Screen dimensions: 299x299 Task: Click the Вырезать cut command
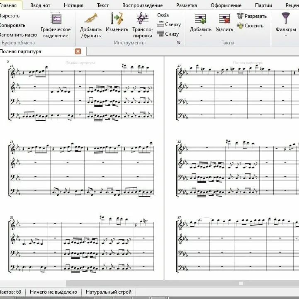coord(10,16)
